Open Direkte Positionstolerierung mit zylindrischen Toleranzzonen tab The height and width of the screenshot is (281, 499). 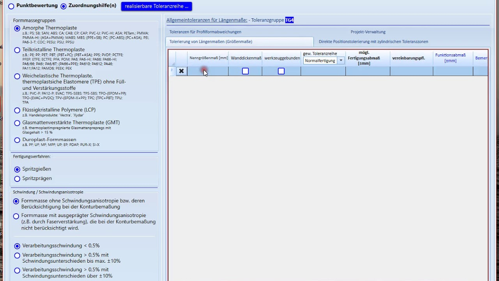pyautogui.click(x=373, y=42)
